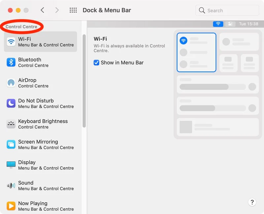Go forward with the right chevron
This screenshot has width=264, height=214.
point(57,10)
